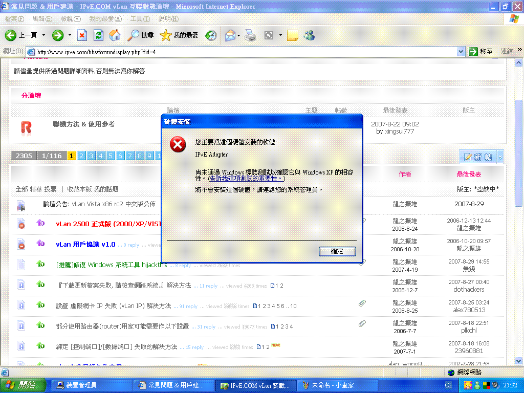Screen dimensions: 524x393
Task: Expand the 新帖 new post dropdown arrow
Action: point(500,157)
